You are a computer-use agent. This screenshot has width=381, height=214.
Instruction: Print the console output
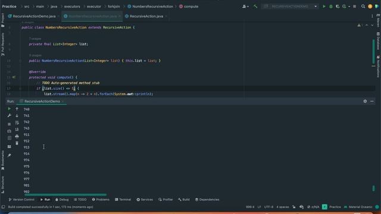pos(17,136)
